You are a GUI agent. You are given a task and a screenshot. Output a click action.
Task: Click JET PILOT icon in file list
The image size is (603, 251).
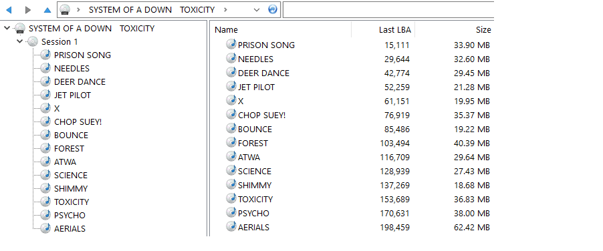click(x=231, y=86)
